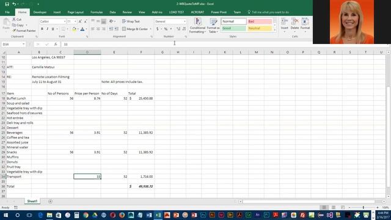This screenshot has width=391, height=220.
Task: Click the Save icon in the title bar
Action: [x=7, y=4]
